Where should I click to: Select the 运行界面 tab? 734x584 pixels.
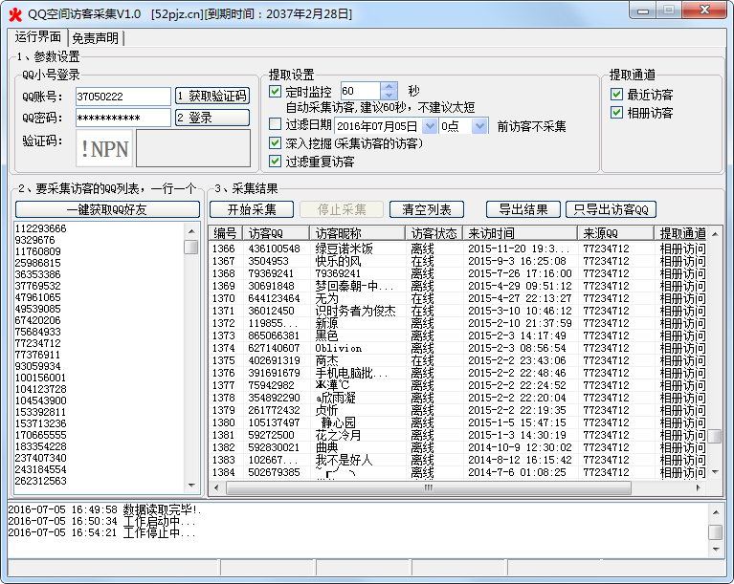38,37
